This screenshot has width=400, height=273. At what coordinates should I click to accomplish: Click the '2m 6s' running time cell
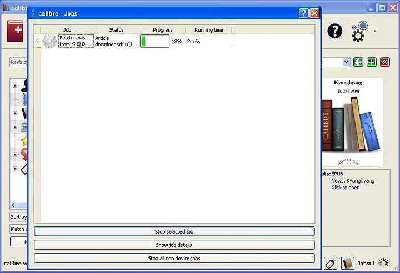point(209,41)
